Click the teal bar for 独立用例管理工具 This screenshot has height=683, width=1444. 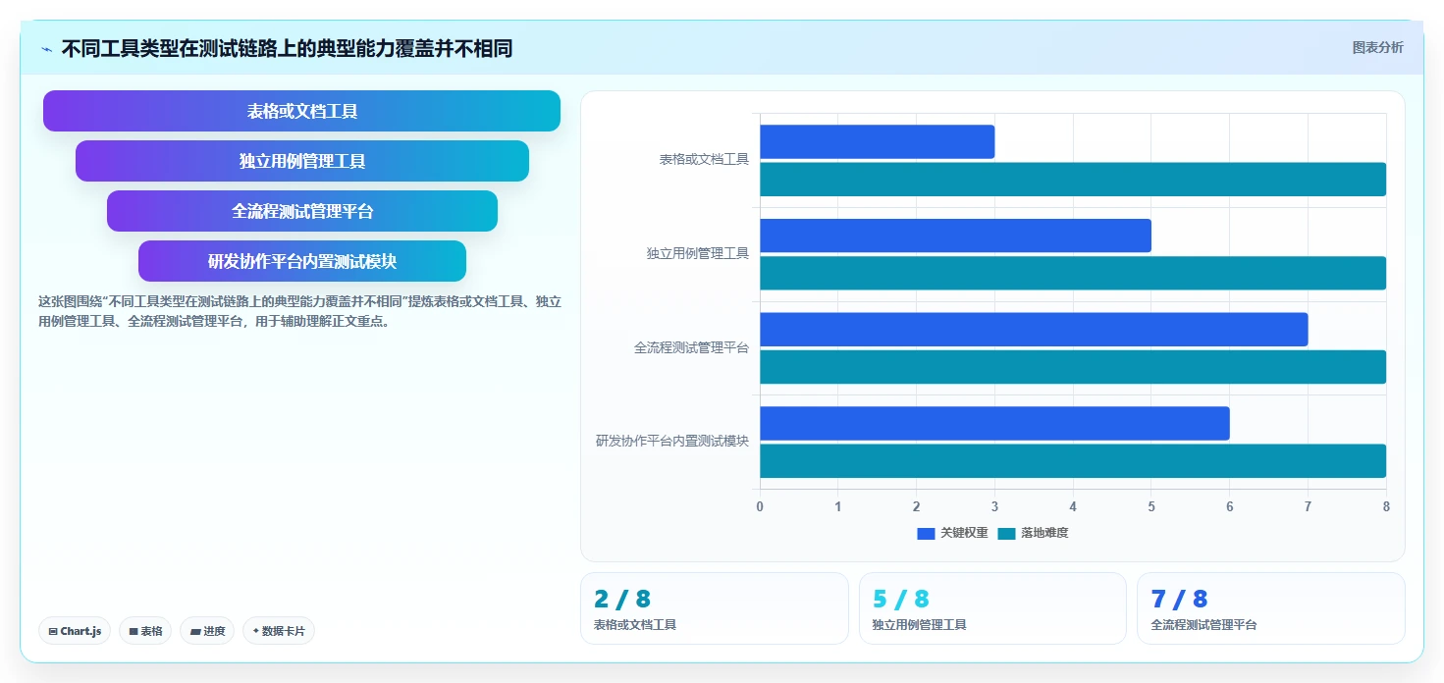coord(1073,273)
